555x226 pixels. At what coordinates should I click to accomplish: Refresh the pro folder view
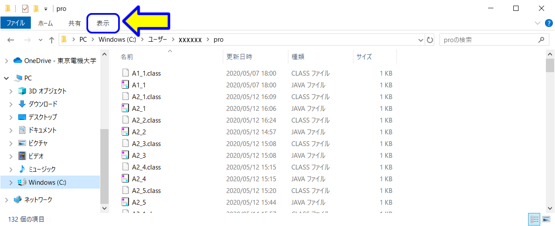click(x=430, y=40)
